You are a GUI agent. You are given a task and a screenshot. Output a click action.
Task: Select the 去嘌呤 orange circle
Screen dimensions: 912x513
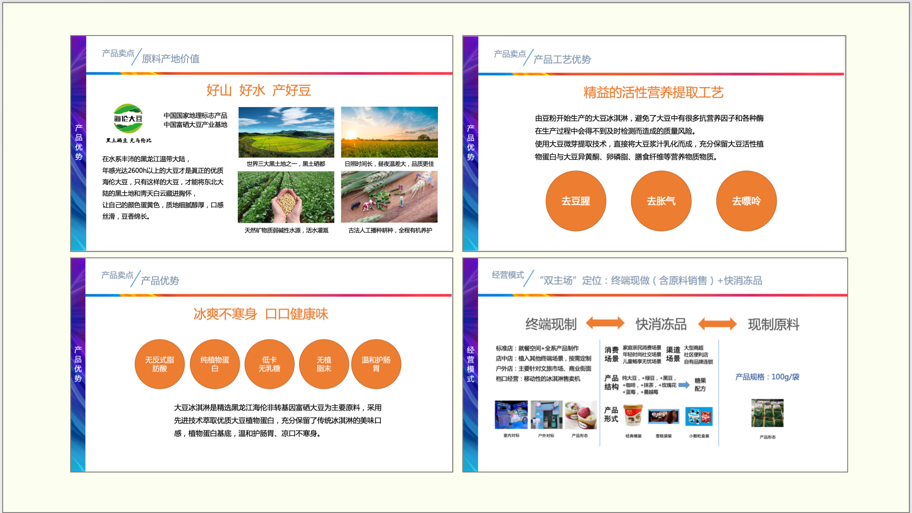click(x=746, y=201)
